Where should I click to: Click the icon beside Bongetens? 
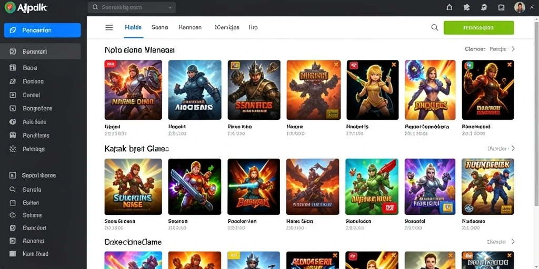click(x=13, y=108)
